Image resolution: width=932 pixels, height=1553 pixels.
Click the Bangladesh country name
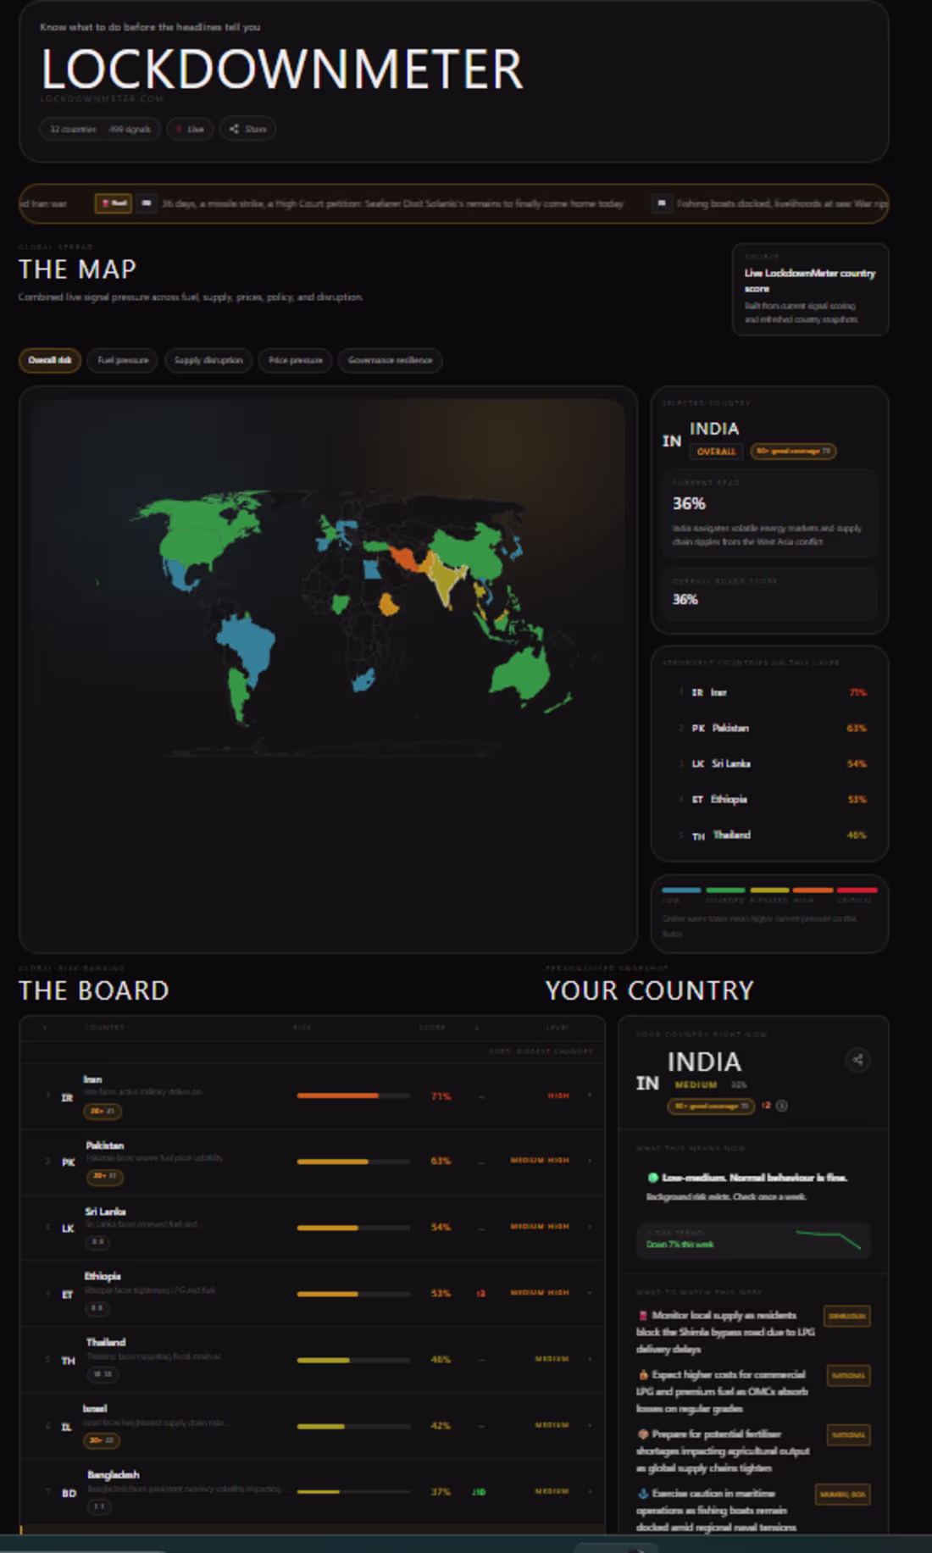113,1475
